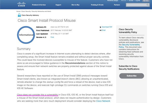Click the Account link
Image resolution: width=152 pixels, height=103 pixels.
pos(131,1)
